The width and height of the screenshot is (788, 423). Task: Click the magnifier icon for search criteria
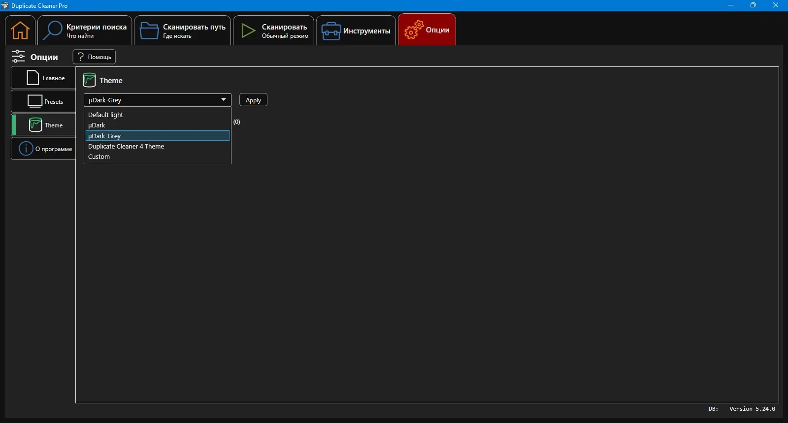click(53, 30)
